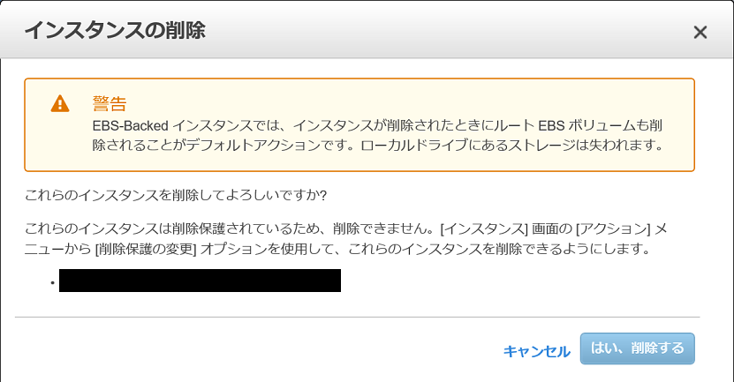Click the [削除保護の変更] text in the message
This screenshot has width=734, height=382.
[146, 249]
